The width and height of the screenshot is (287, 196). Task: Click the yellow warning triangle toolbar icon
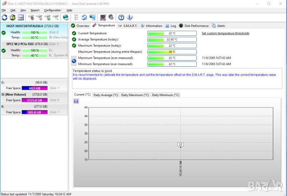click(13, 17)
